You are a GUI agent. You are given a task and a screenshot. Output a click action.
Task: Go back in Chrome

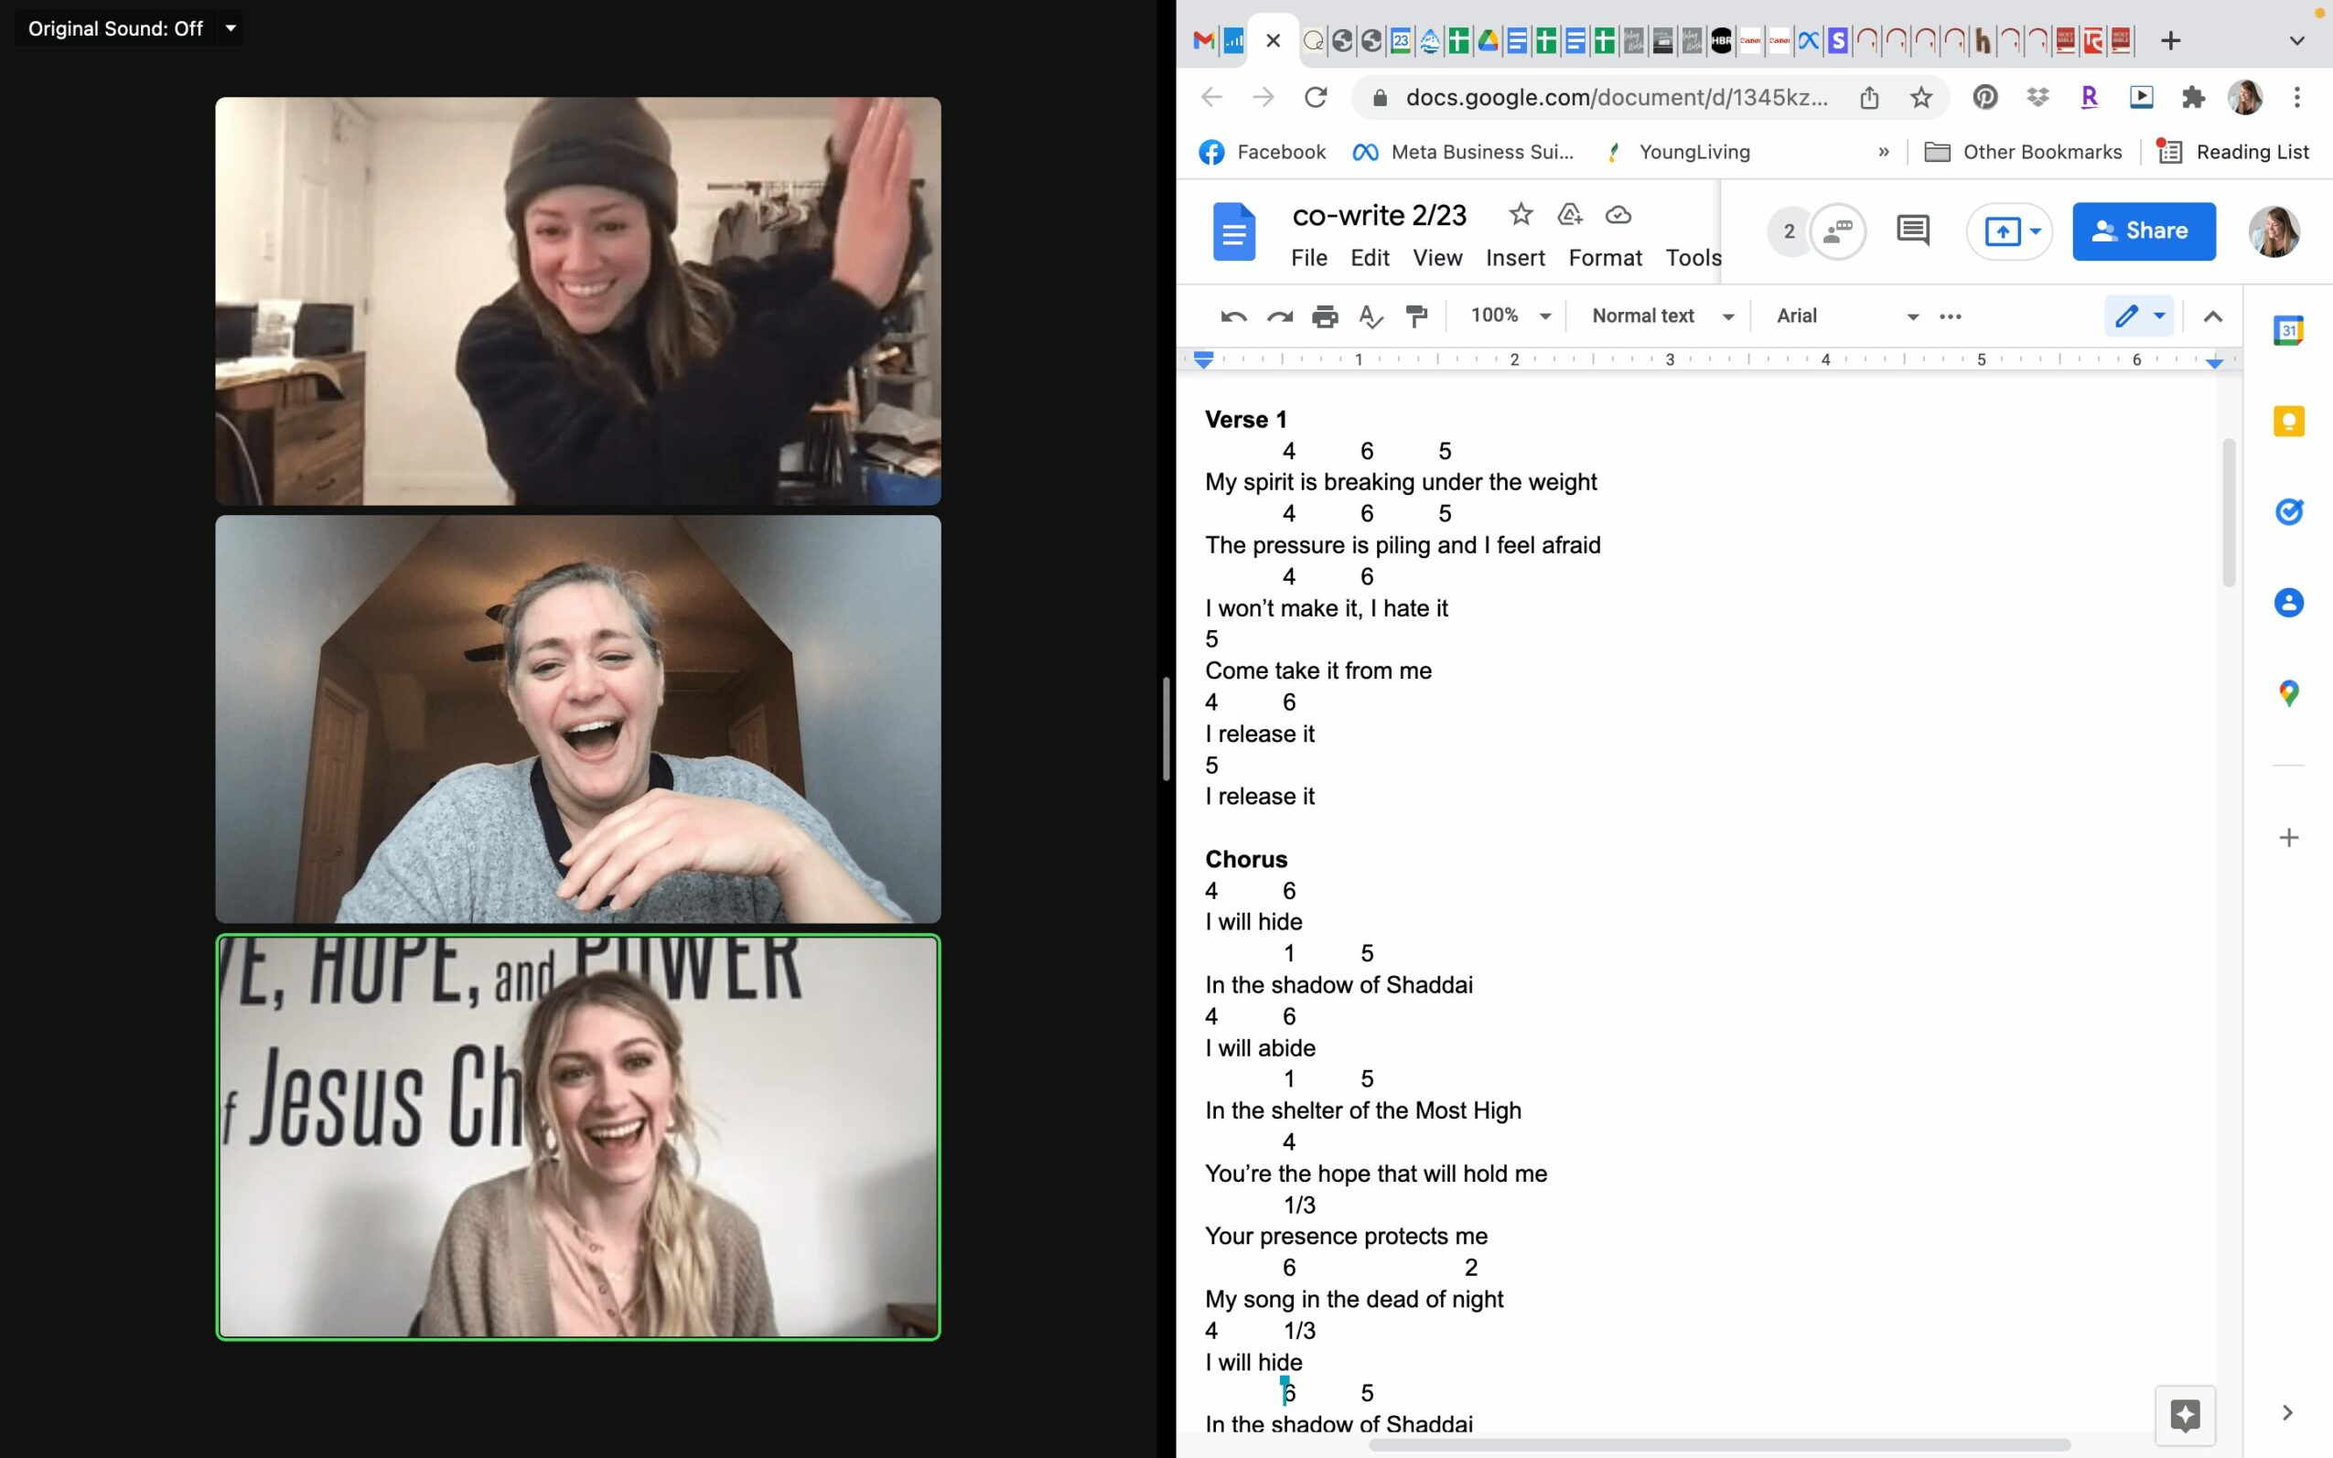1212,97
